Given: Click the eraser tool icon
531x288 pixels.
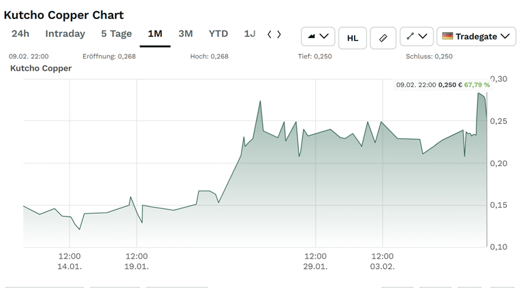Looking at the screenshot, I should (383, 37).
